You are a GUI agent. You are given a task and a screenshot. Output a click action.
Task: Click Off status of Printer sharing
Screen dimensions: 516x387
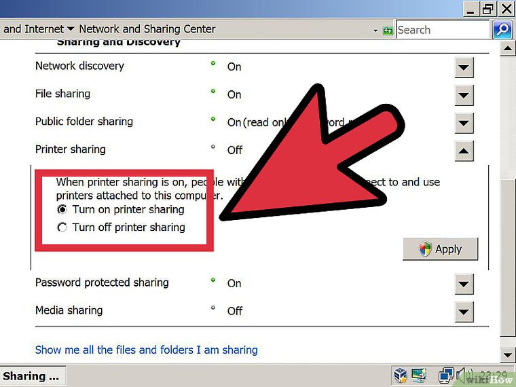[x=235, y=151]
